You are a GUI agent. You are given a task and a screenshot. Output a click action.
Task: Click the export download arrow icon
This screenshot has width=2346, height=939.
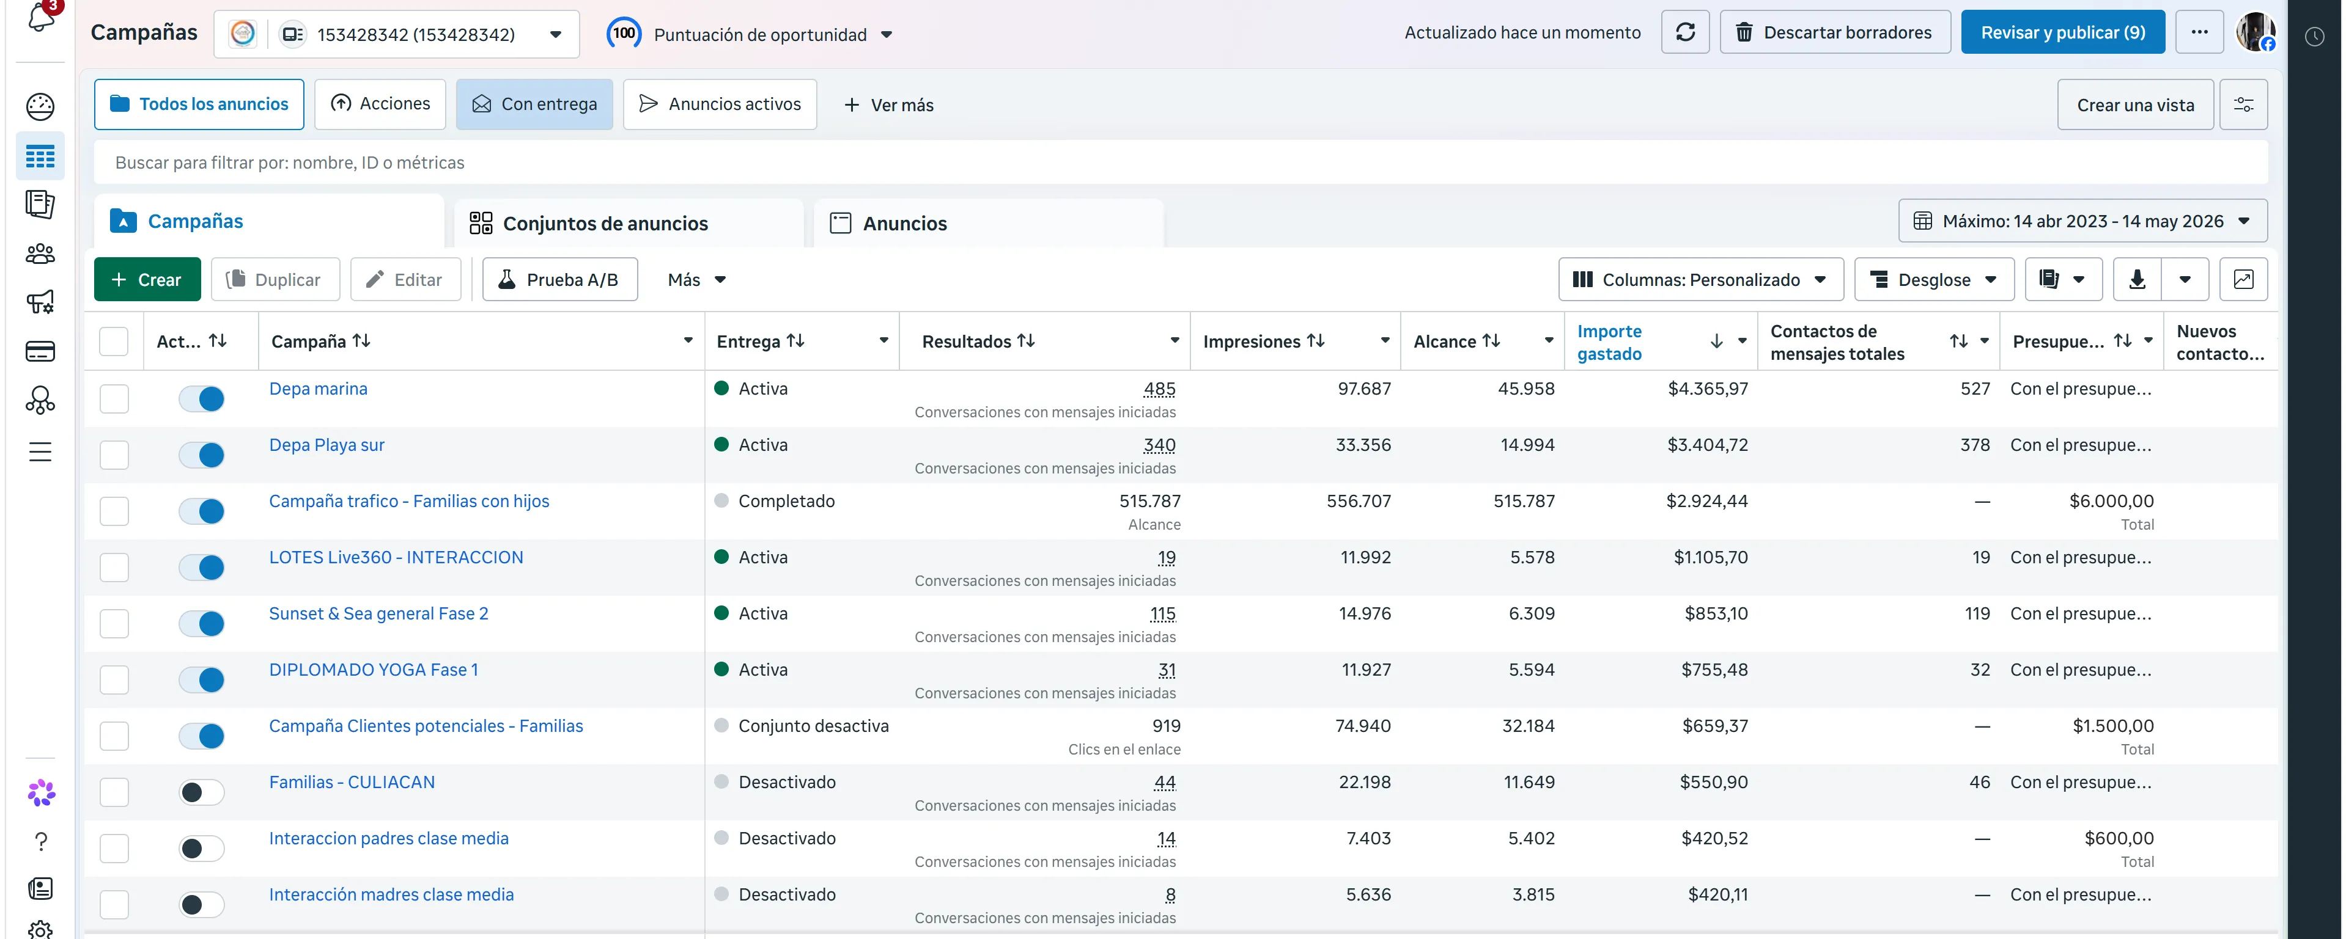(2136, 279)
